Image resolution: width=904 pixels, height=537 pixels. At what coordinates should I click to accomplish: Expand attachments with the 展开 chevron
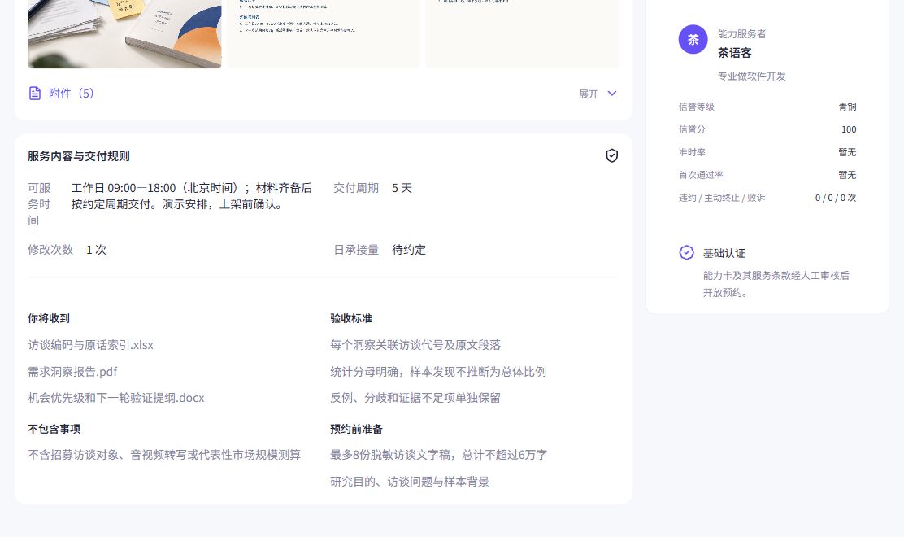tap(612, 94)
